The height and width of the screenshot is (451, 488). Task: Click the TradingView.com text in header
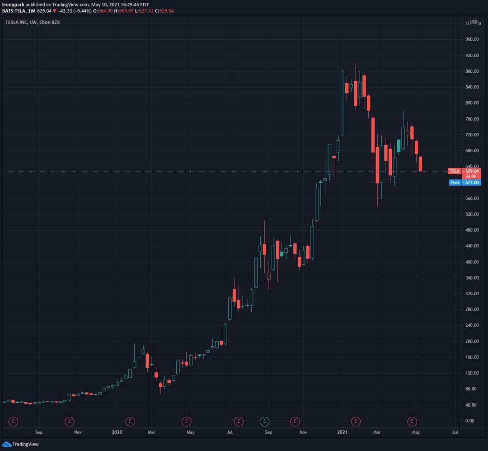(70, 5)
